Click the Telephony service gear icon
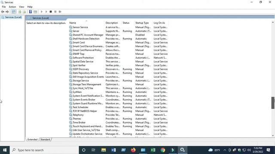Viewport: 275px width, 154px height. click(70, 115)
